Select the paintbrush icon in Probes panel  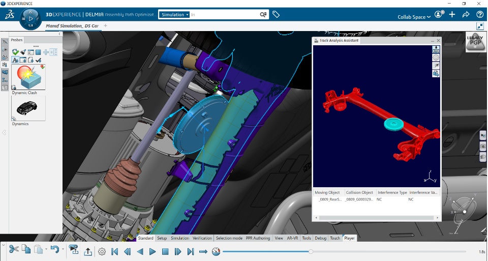[x=23, y=52]
